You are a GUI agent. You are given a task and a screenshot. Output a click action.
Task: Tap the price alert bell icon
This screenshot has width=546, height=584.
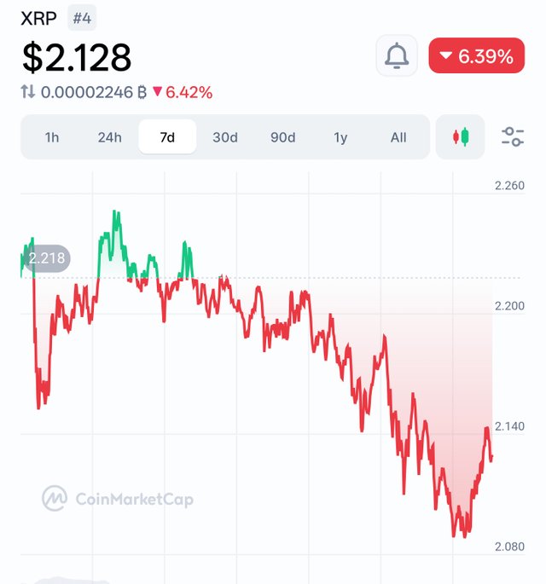[x=397, y=56]
